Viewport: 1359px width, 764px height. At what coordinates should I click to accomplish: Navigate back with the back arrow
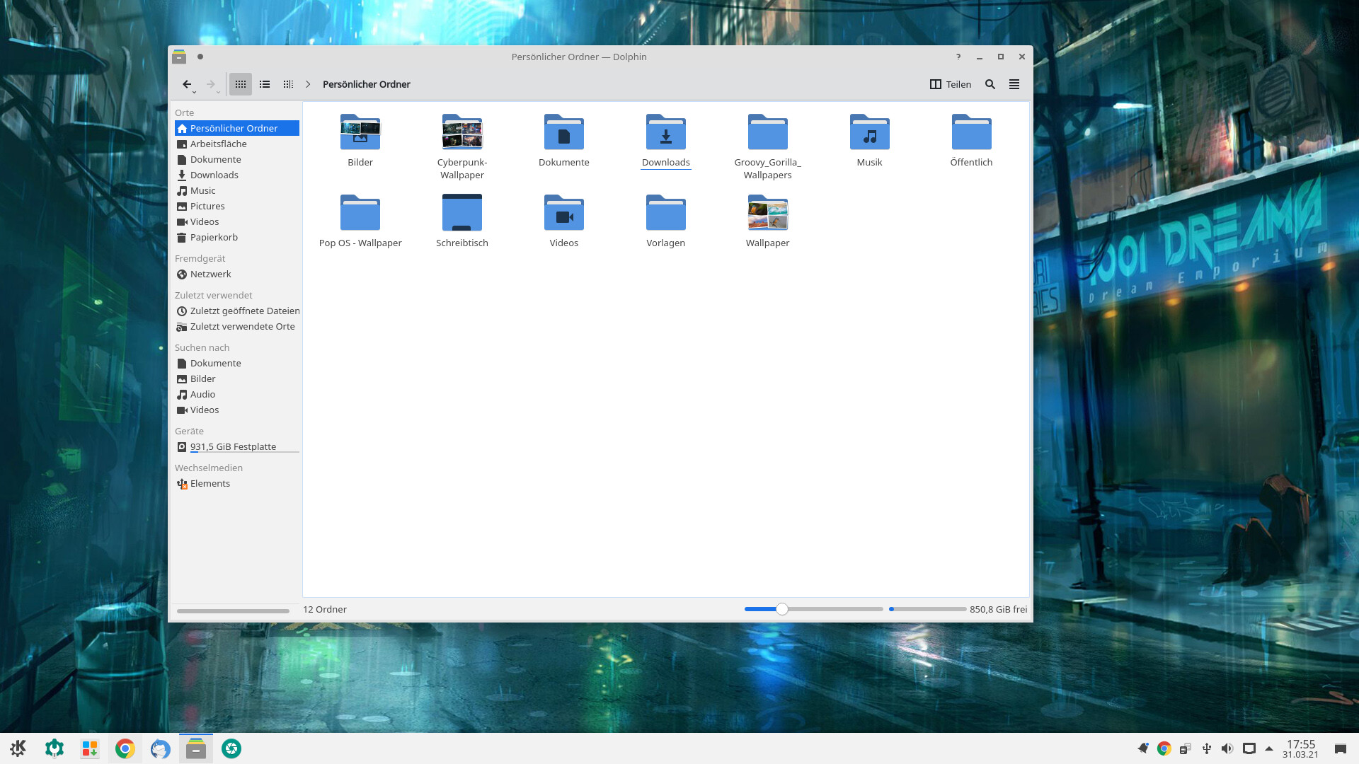pos(187,83)
